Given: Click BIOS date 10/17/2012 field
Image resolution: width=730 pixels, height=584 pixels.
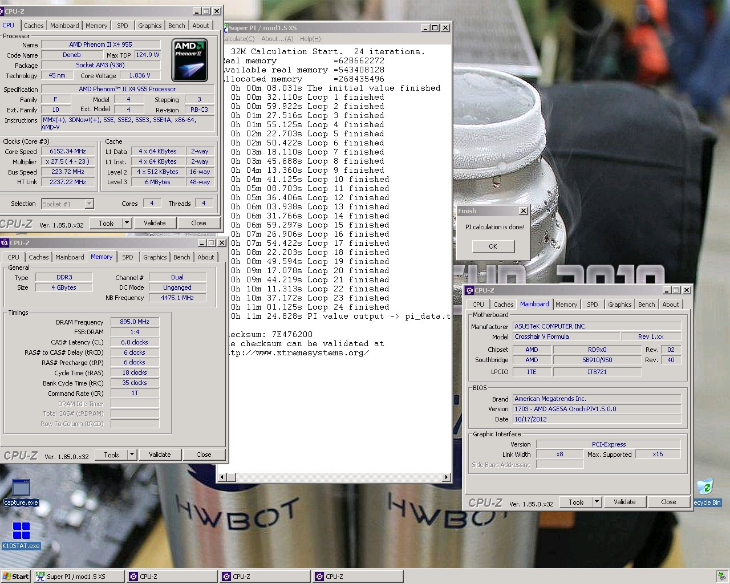Looking at the screenshot, I should pos(597,419).
